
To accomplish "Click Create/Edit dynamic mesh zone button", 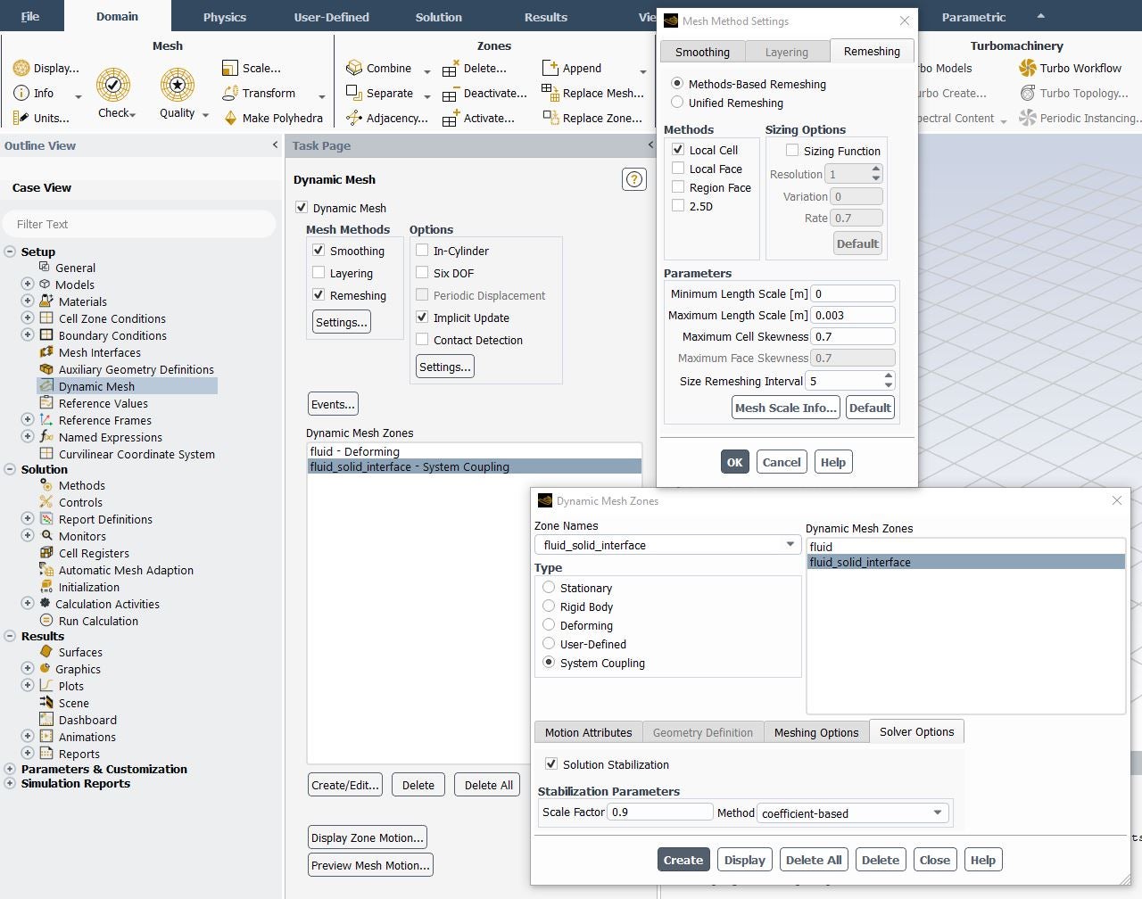I will [345, 785].
